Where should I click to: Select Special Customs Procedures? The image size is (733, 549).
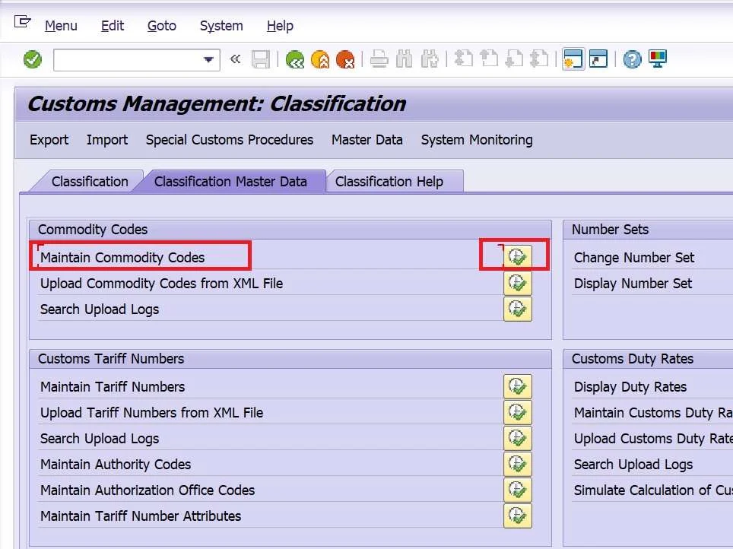click(230, 140)
